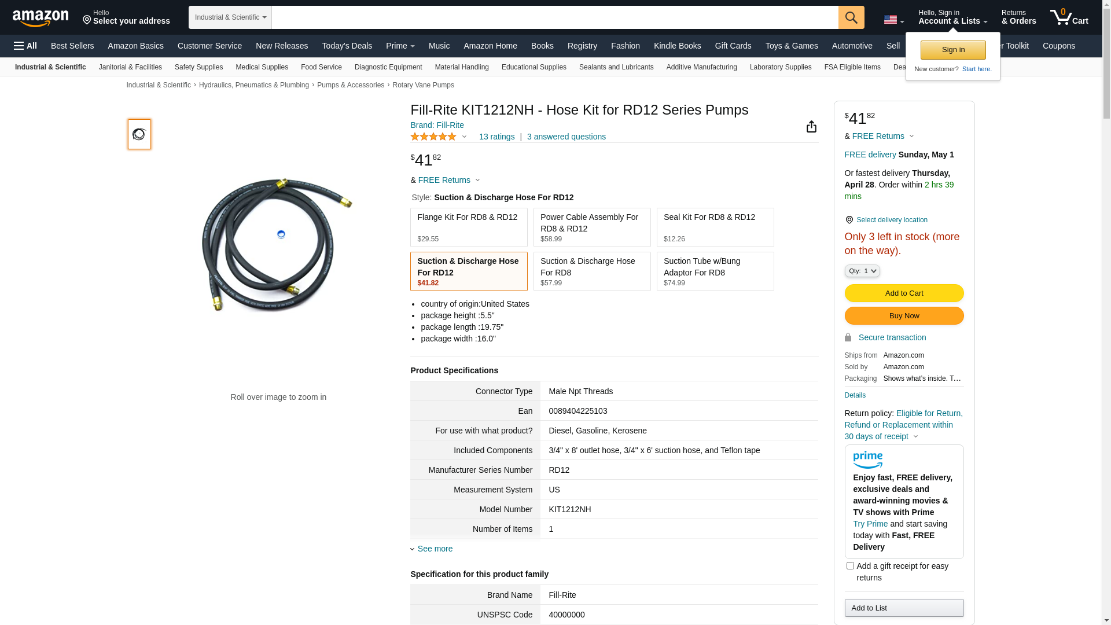Expand See more product specifications
This screenshot has height=625, width=1111.
[434, 549]
